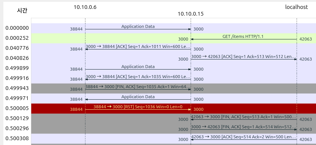Screen dimensions: 316x145
Task: Select the RST packet Seq=1036
Action: tap(138, 107)
